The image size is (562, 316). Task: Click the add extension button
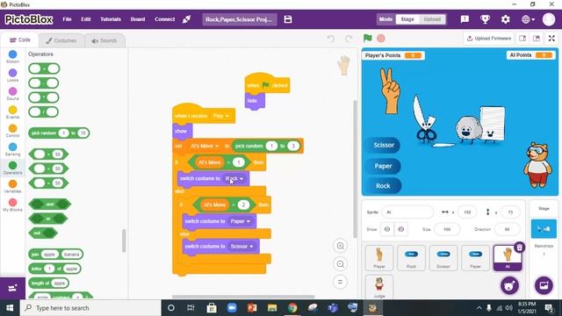point(12,288)
